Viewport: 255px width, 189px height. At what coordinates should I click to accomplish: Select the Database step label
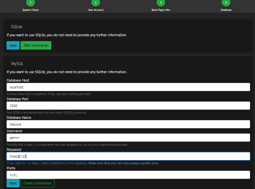[226, 10]
